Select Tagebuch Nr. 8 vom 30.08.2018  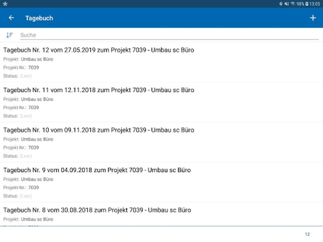[97, 210]
